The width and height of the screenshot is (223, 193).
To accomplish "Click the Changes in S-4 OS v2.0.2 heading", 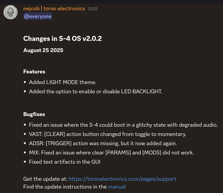I will [63, 39].
